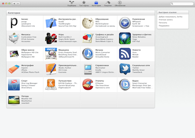195x138 pixels.
Task: Open the Музыка note icon
Action: point(88,54)
